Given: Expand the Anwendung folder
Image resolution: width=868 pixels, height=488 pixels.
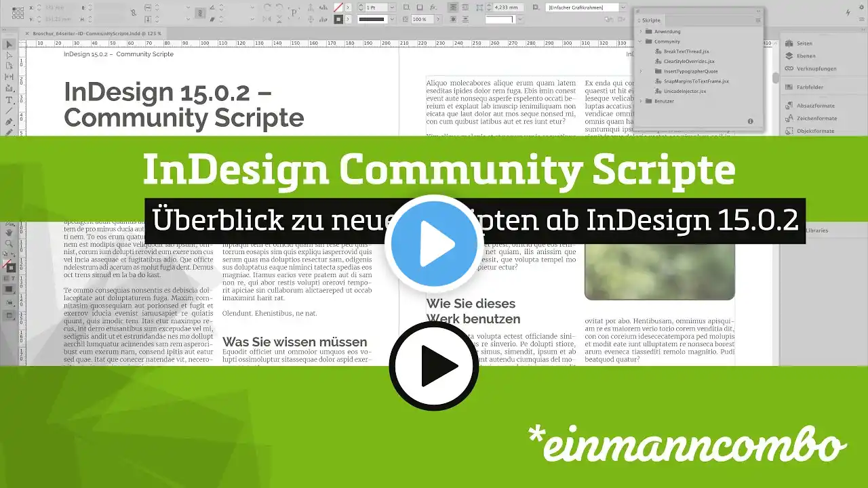Looking at the screenshot, I should (641, 32).
